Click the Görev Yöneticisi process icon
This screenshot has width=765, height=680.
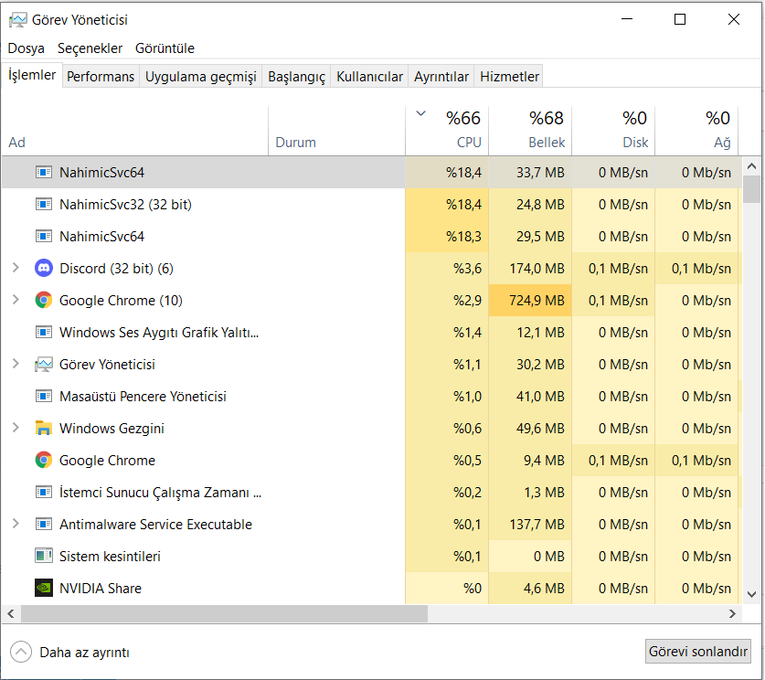tap(43, 365)
